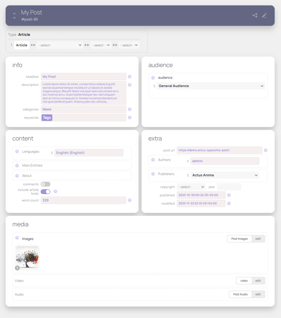Viewport: 281px width, 318px height.
Task: Disable the include article body toggle
Action: point(46,192)
